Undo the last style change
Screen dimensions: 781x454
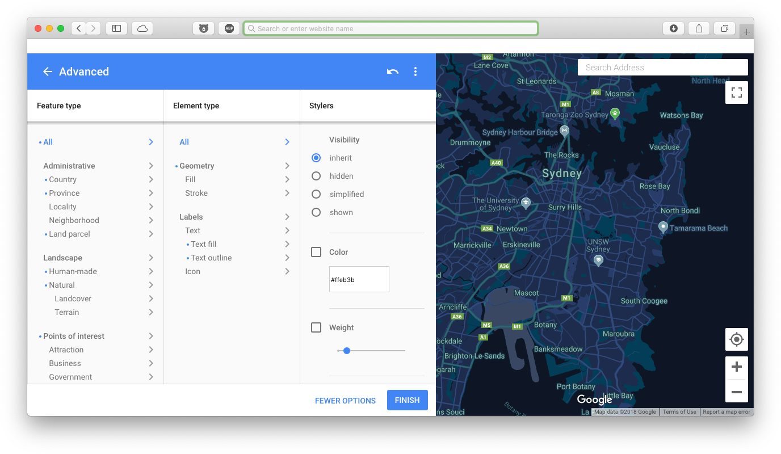[393, 72]
